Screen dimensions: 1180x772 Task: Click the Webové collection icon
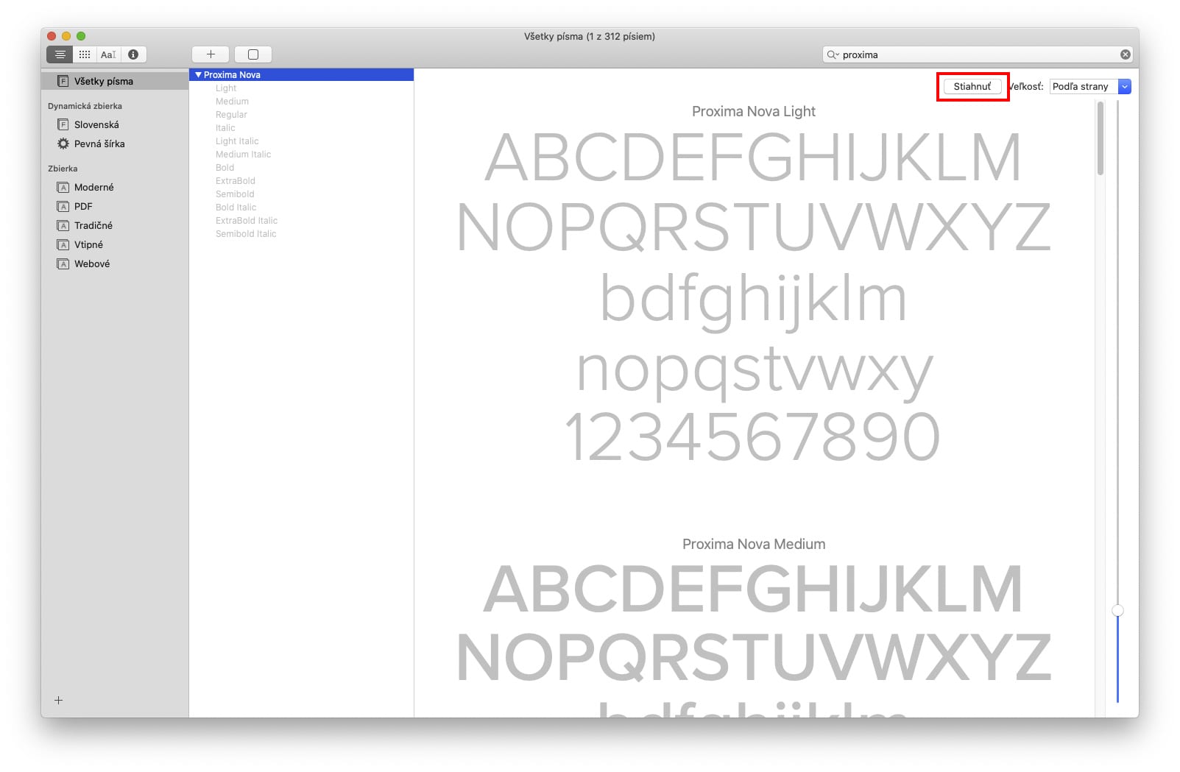(63, 263)
